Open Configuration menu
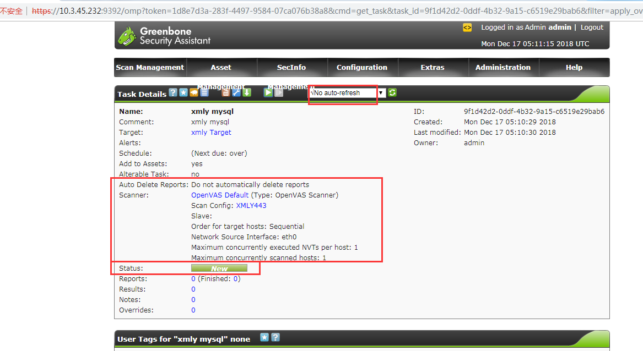Screen dimensions: 643x351 click(x=361, y=68)
